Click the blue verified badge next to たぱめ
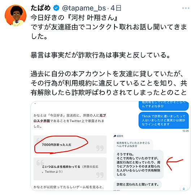 [x=56, y=8]
